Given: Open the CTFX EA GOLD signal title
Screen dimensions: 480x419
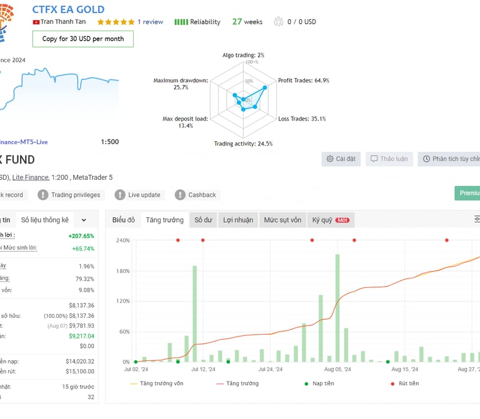Looking at the screenshot, I should pyautogui.click(x=68, y=9).
